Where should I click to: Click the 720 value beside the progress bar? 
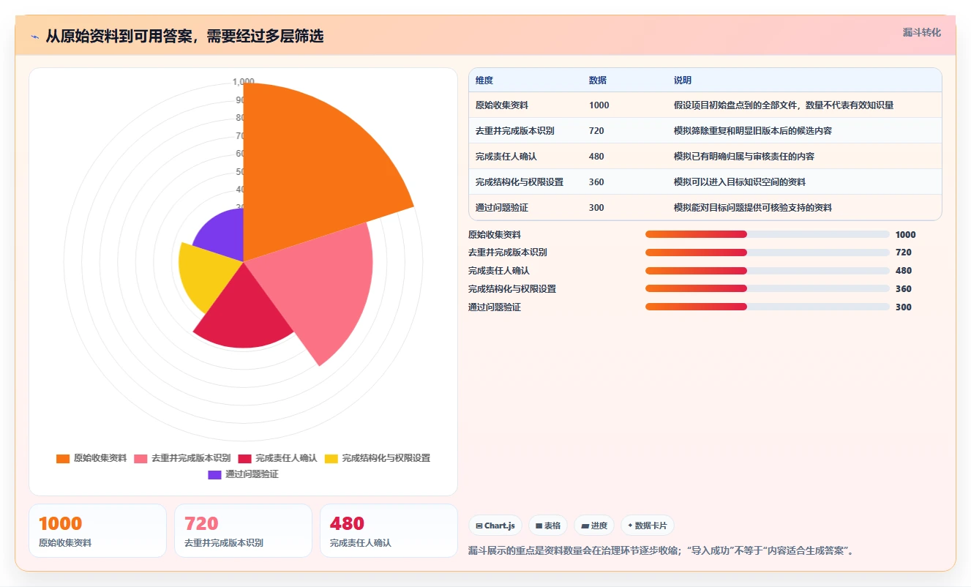tap(904, 253)
